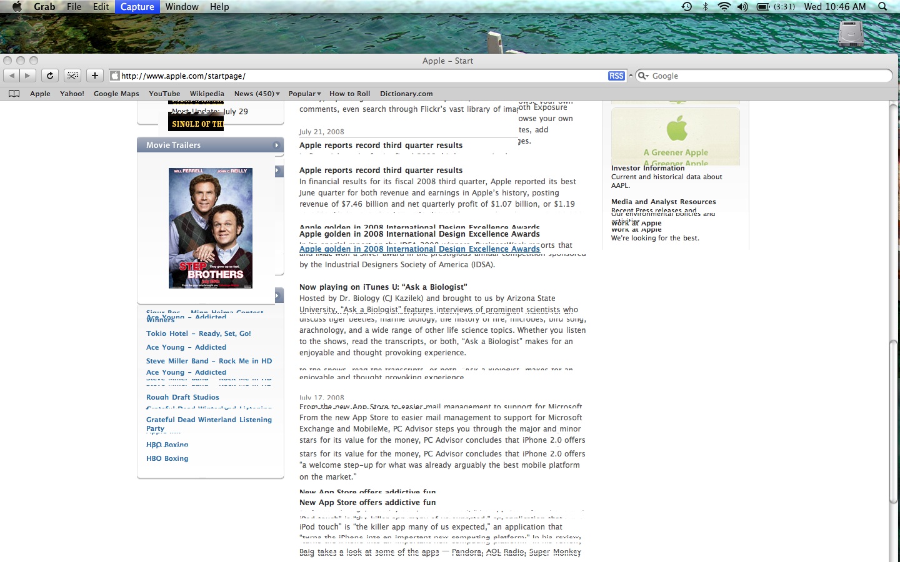Viewport: 900px width, 562px height.
Task: Open the Wi-Fi status icon
Action: [724, 6]
